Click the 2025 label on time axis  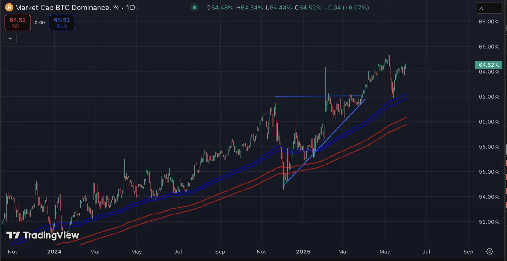(x=303, y=252)
